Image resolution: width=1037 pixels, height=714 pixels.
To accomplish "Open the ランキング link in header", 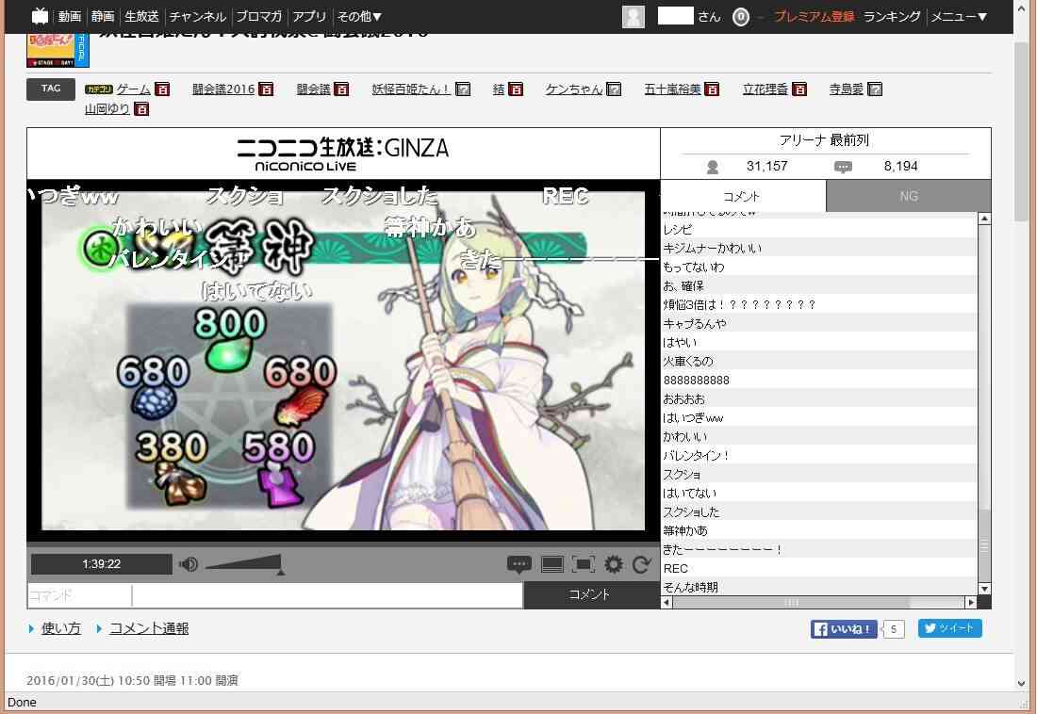I will pos(892,16).
